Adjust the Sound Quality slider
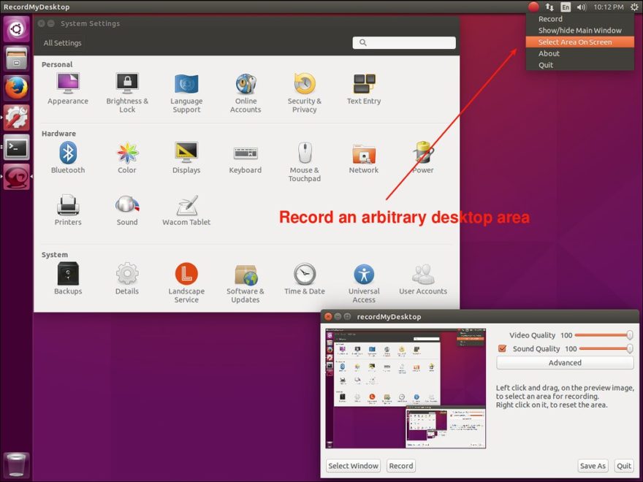This screenshot has width=643, height=482. pos(606,348)
